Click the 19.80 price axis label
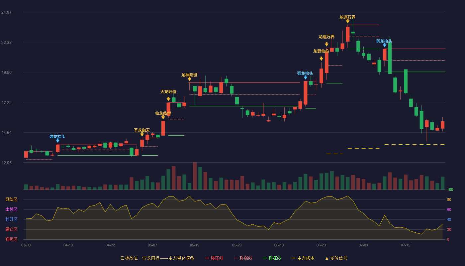465x266 pixels. point(6,72)
